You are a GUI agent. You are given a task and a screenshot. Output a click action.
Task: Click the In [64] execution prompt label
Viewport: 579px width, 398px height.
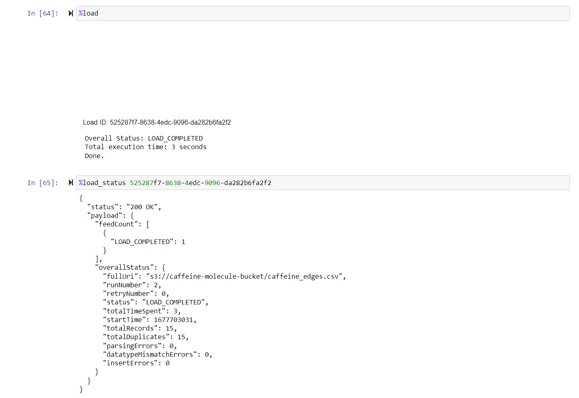[42, 13]
